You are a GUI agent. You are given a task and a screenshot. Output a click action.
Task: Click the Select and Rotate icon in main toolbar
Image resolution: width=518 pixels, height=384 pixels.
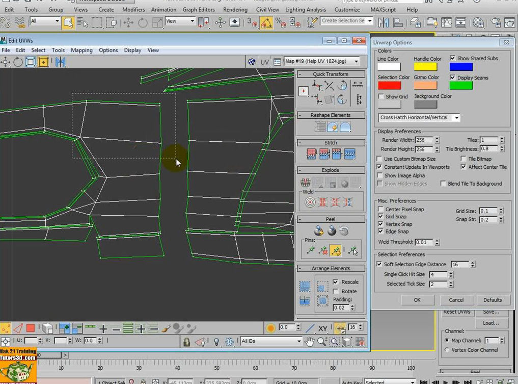[x=143, y=22]
